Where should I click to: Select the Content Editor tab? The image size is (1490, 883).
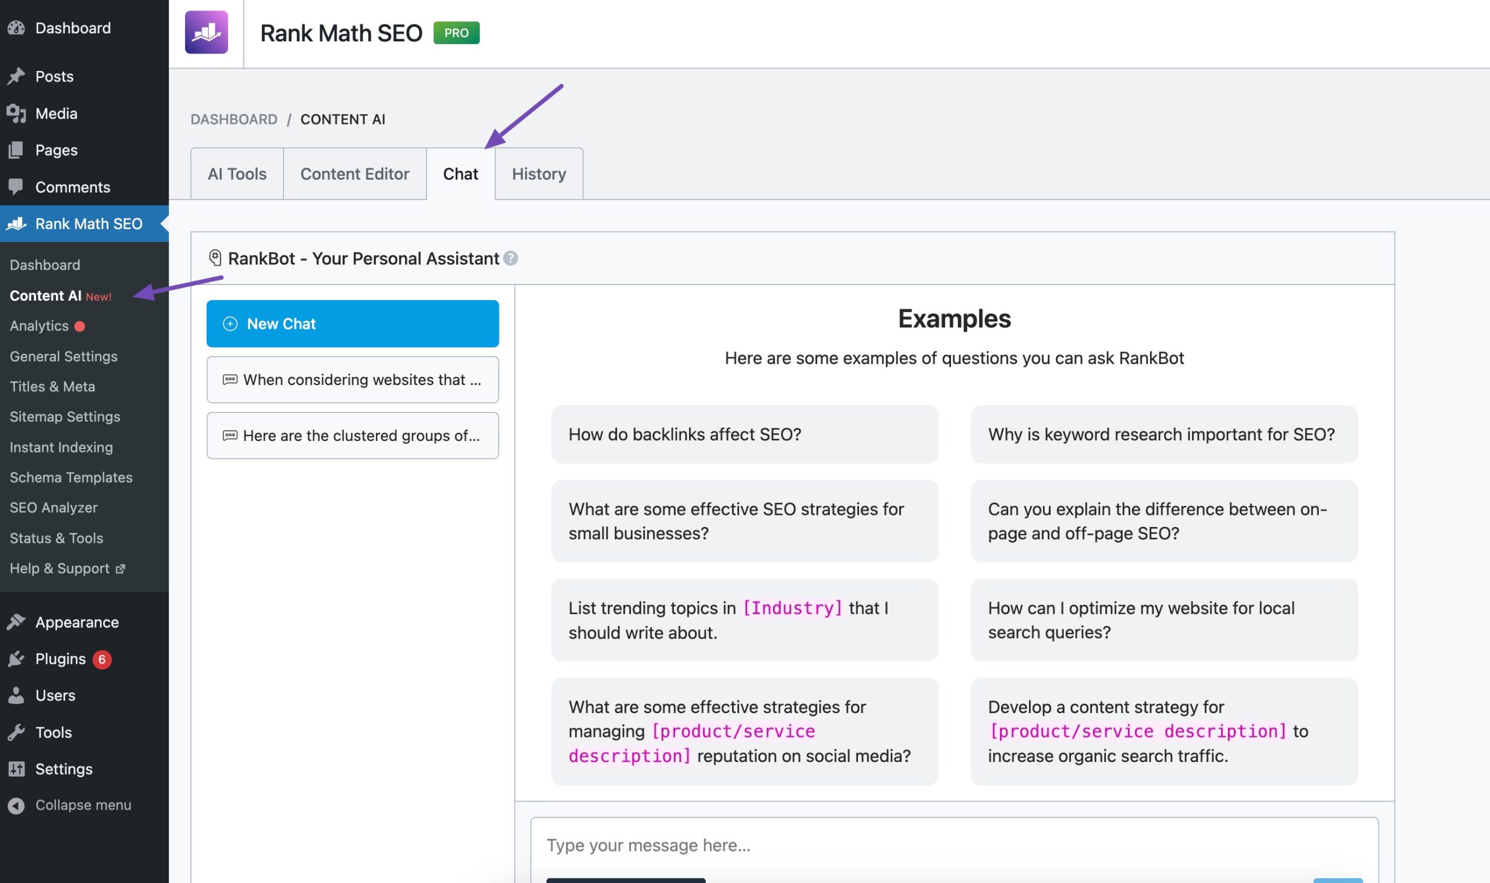coord(354,173)
